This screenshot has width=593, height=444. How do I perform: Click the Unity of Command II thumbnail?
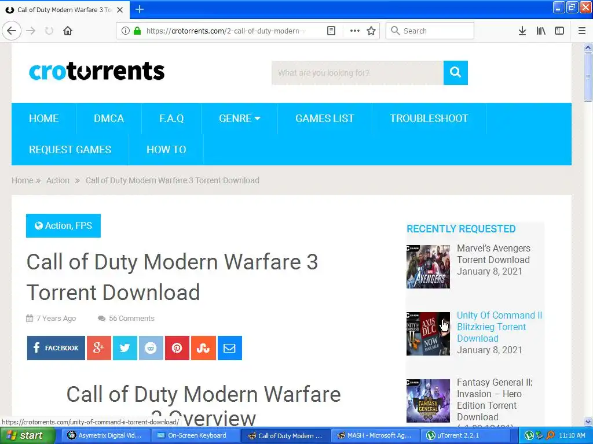point(428,334)
